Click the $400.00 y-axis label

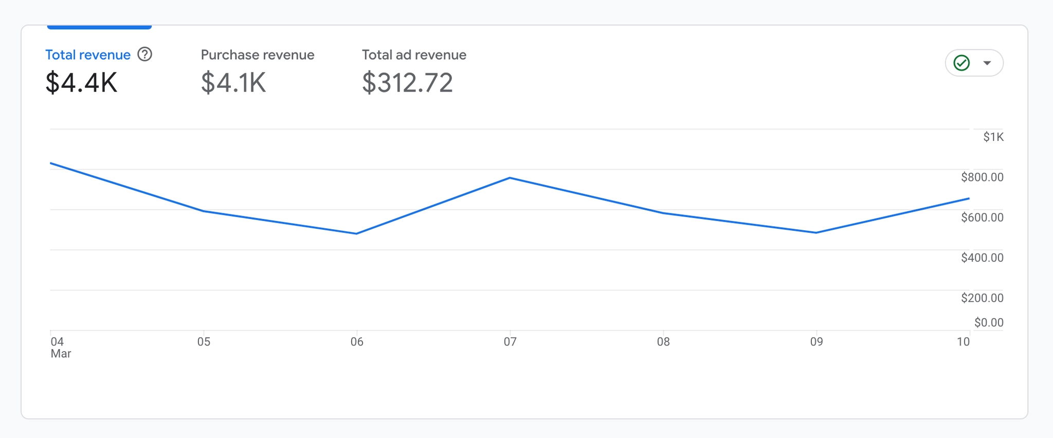pos(982,258)
